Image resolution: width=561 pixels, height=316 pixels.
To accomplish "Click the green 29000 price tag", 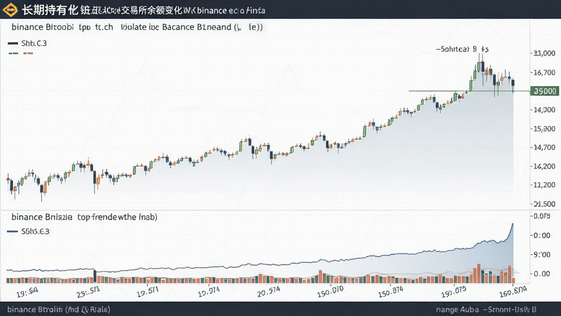I will (545, 91).
